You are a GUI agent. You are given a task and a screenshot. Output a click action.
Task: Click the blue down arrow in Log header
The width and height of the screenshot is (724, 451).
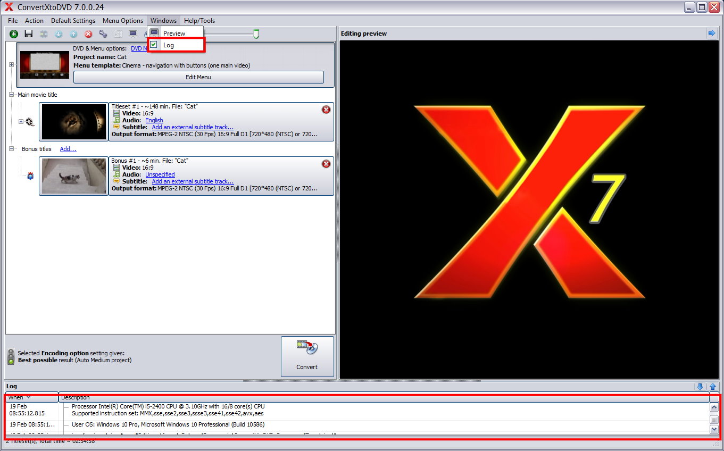point(700,387)
